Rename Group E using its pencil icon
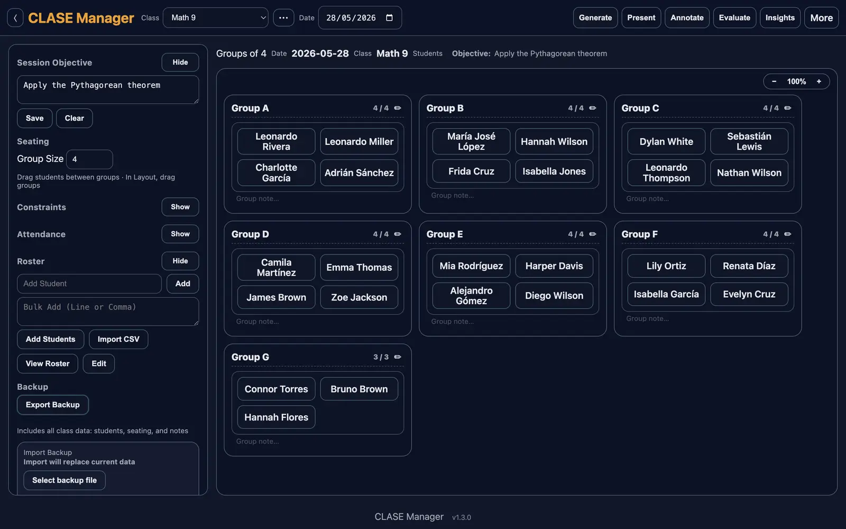 coord(593,234)
